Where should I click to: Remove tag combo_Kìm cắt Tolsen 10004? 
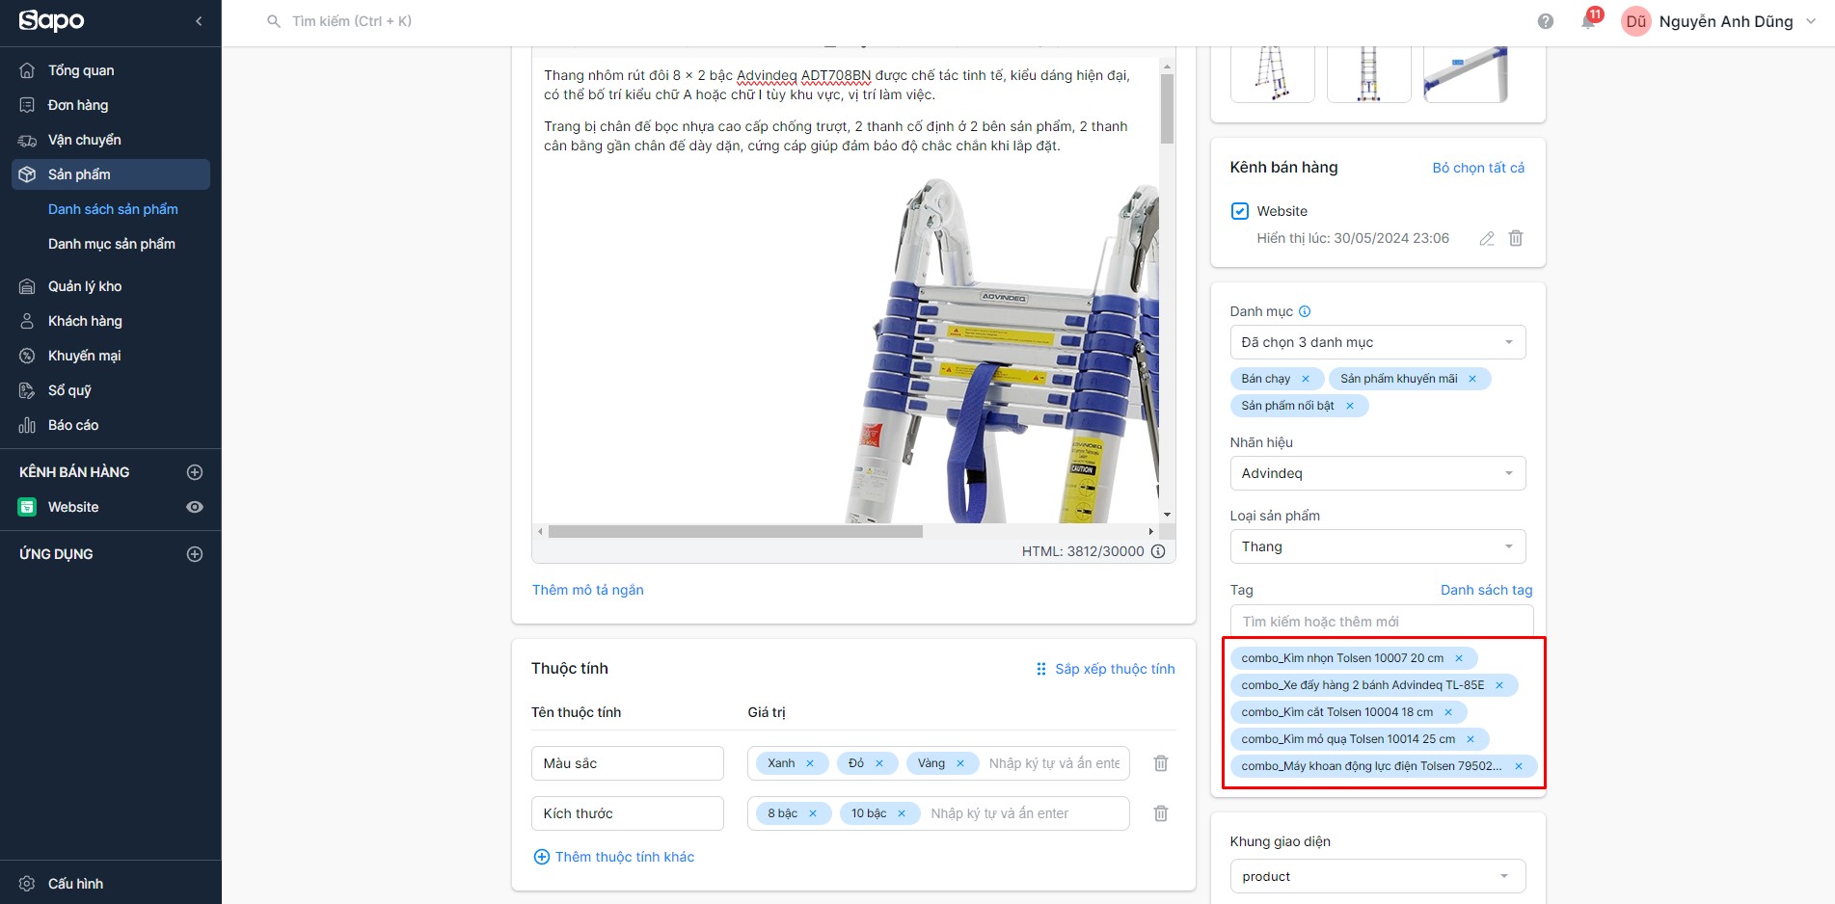[1448, 712]
